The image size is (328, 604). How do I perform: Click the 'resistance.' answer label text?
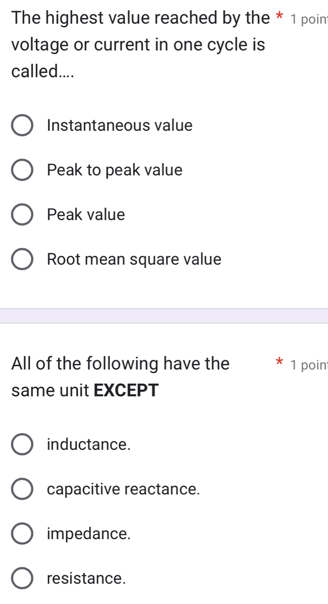click(86, 578)
